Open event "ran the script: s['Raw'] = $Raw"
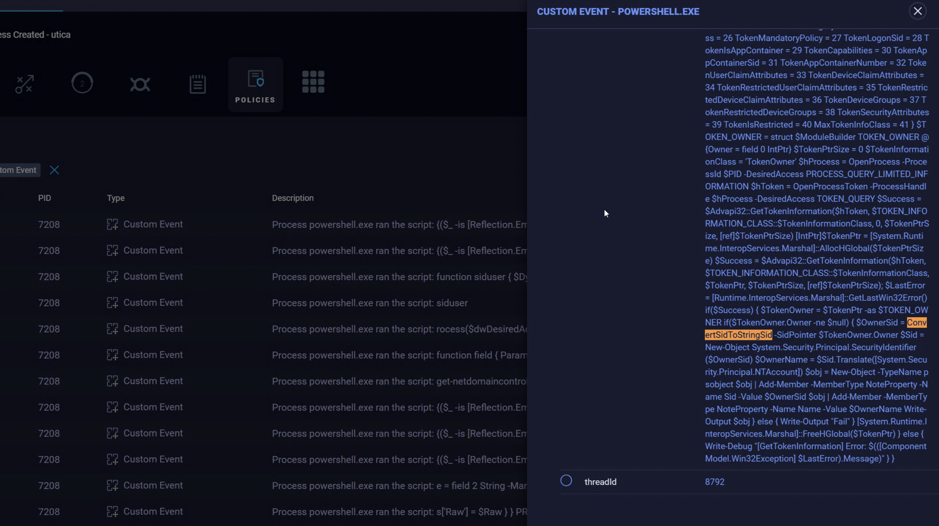 [399, 512]
